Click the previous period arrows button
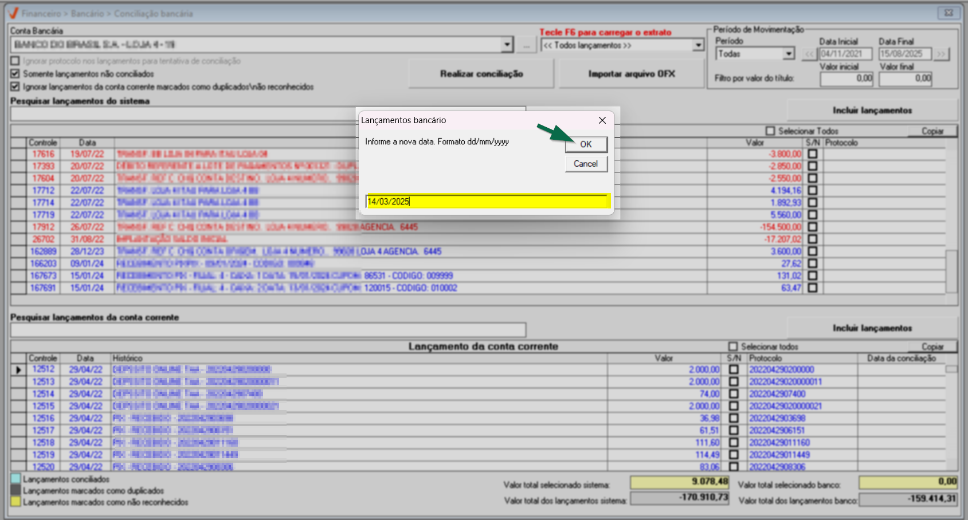 tap(809, 54)
